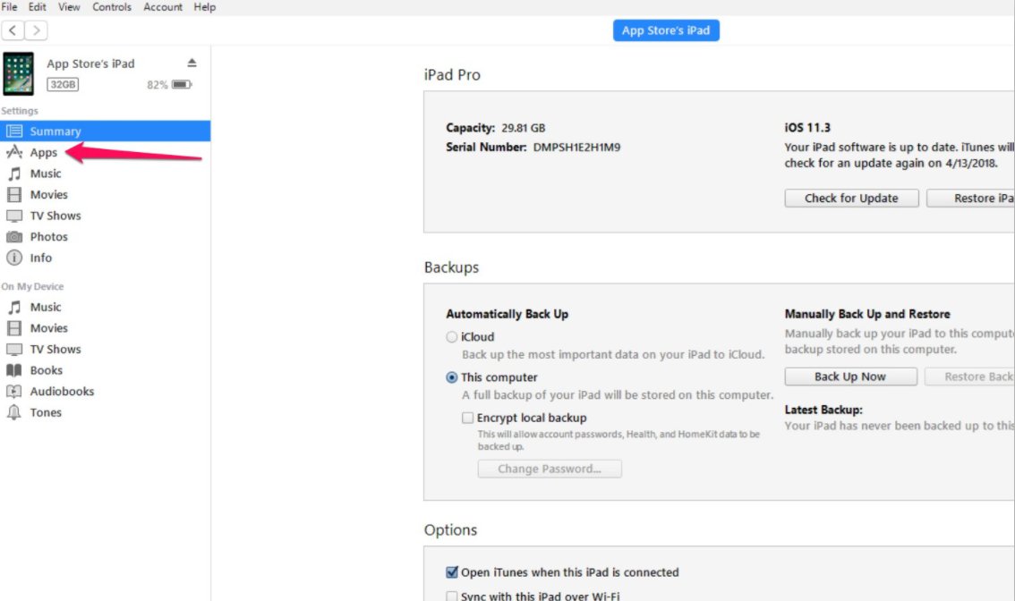The height and width of the screenshot is (601, 1015).
Task: Open the Info settings label
Action: tap(41, 258)
